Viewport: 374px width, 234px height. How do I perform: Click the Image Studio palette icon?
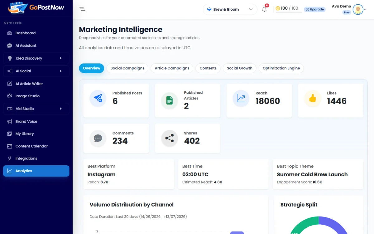(x=10, y=96)
